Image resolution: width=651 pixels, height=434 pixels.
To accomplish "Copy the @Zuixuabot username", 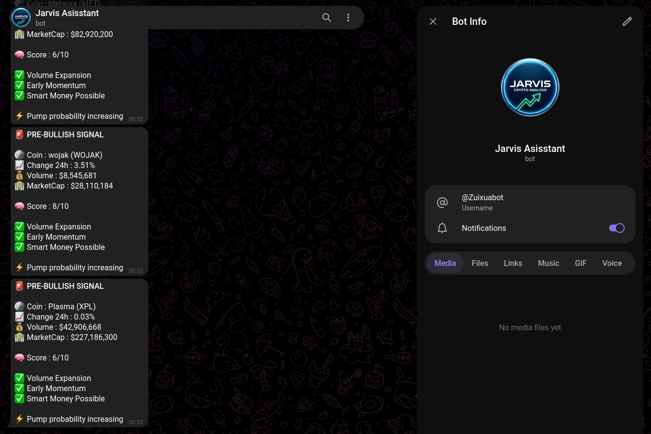I will coord(482,198).
